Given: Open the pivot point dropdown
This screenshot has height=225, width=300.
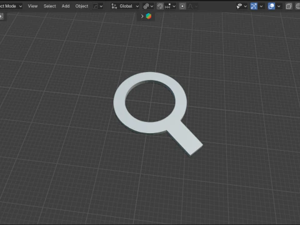Looking at the screenshot, I should click(148, 6).
